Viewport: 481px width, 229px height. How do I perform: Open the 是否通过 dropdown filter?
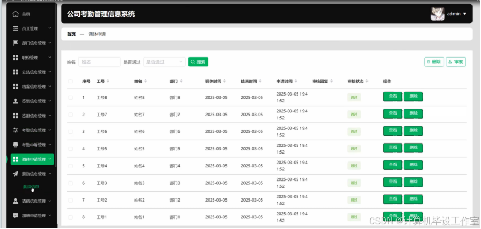164,62
